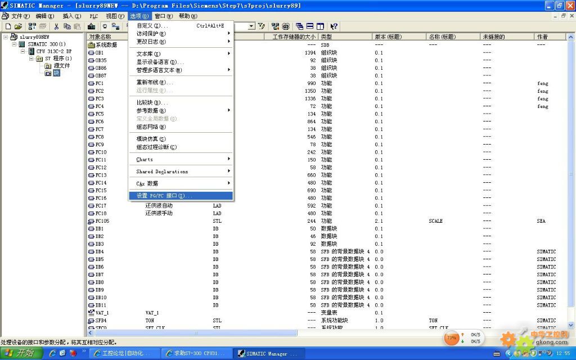This screenshot has width=576, height=360.
Task: Sort by 作者 column header
Action: tap(550, 37)
